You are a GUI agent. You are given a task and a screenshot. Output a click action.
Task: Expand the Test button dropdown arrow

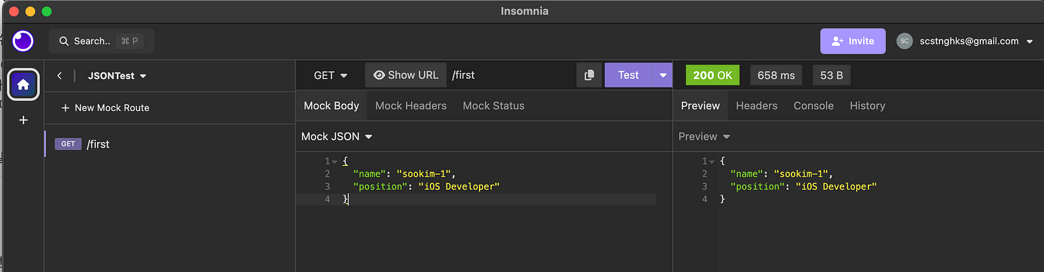pos(663,75)
